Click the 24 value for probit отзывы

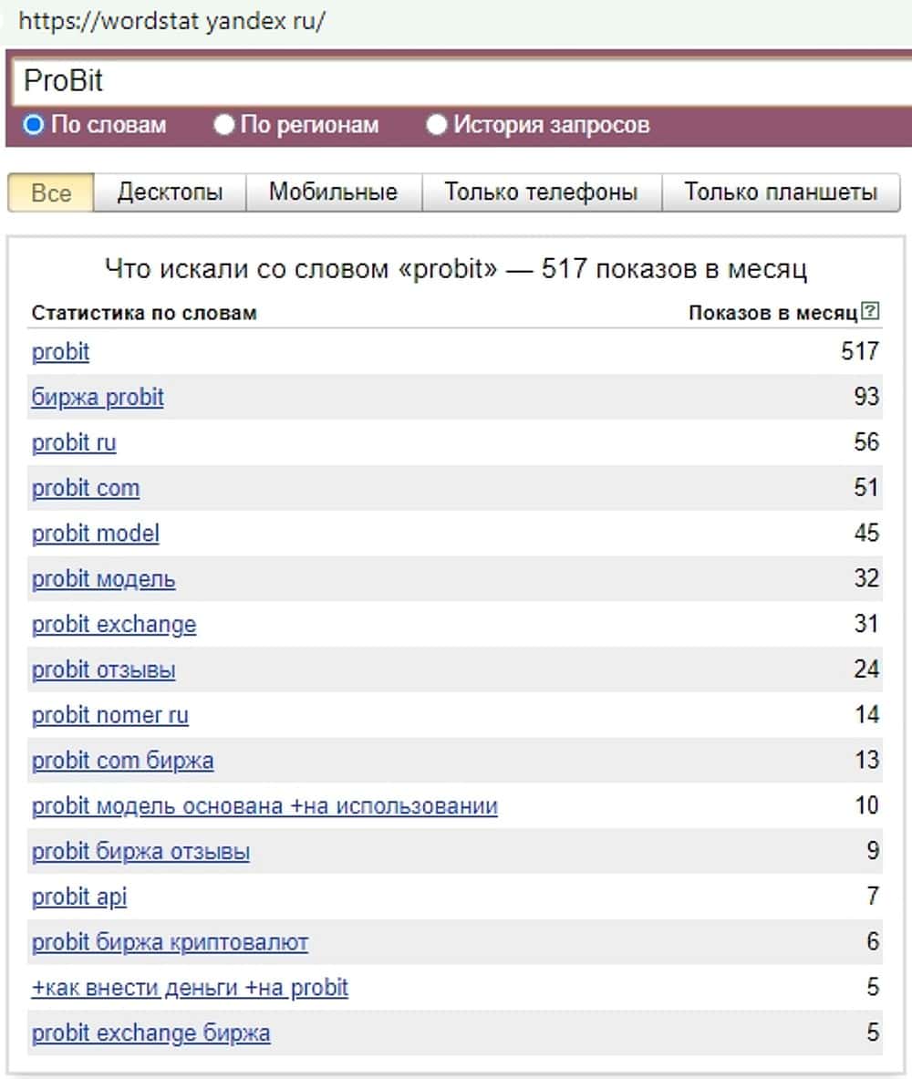[866, 669]
